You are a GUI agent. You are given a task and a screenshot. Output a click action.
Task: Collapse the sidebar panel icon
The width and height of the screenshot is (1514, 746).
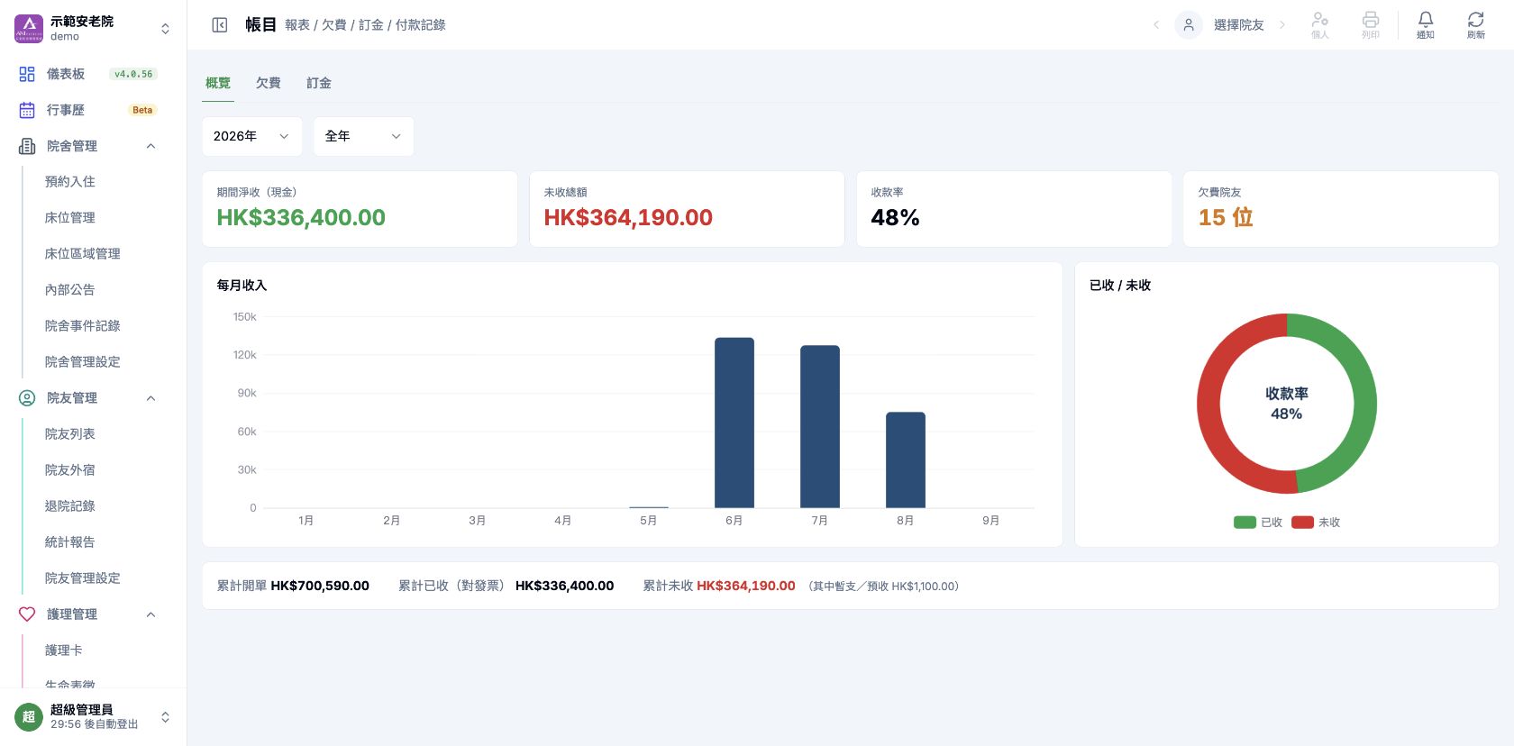(x=220, y=25)
